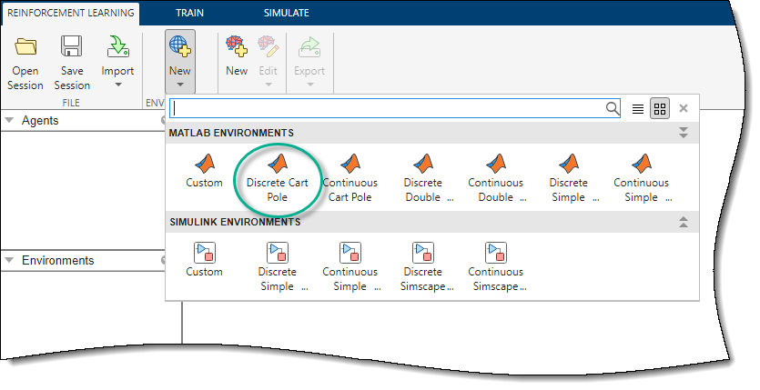Screen dimensions: 760x390
Task: Select the MATLAB Discrete Double environment
Action: (423, 178)
